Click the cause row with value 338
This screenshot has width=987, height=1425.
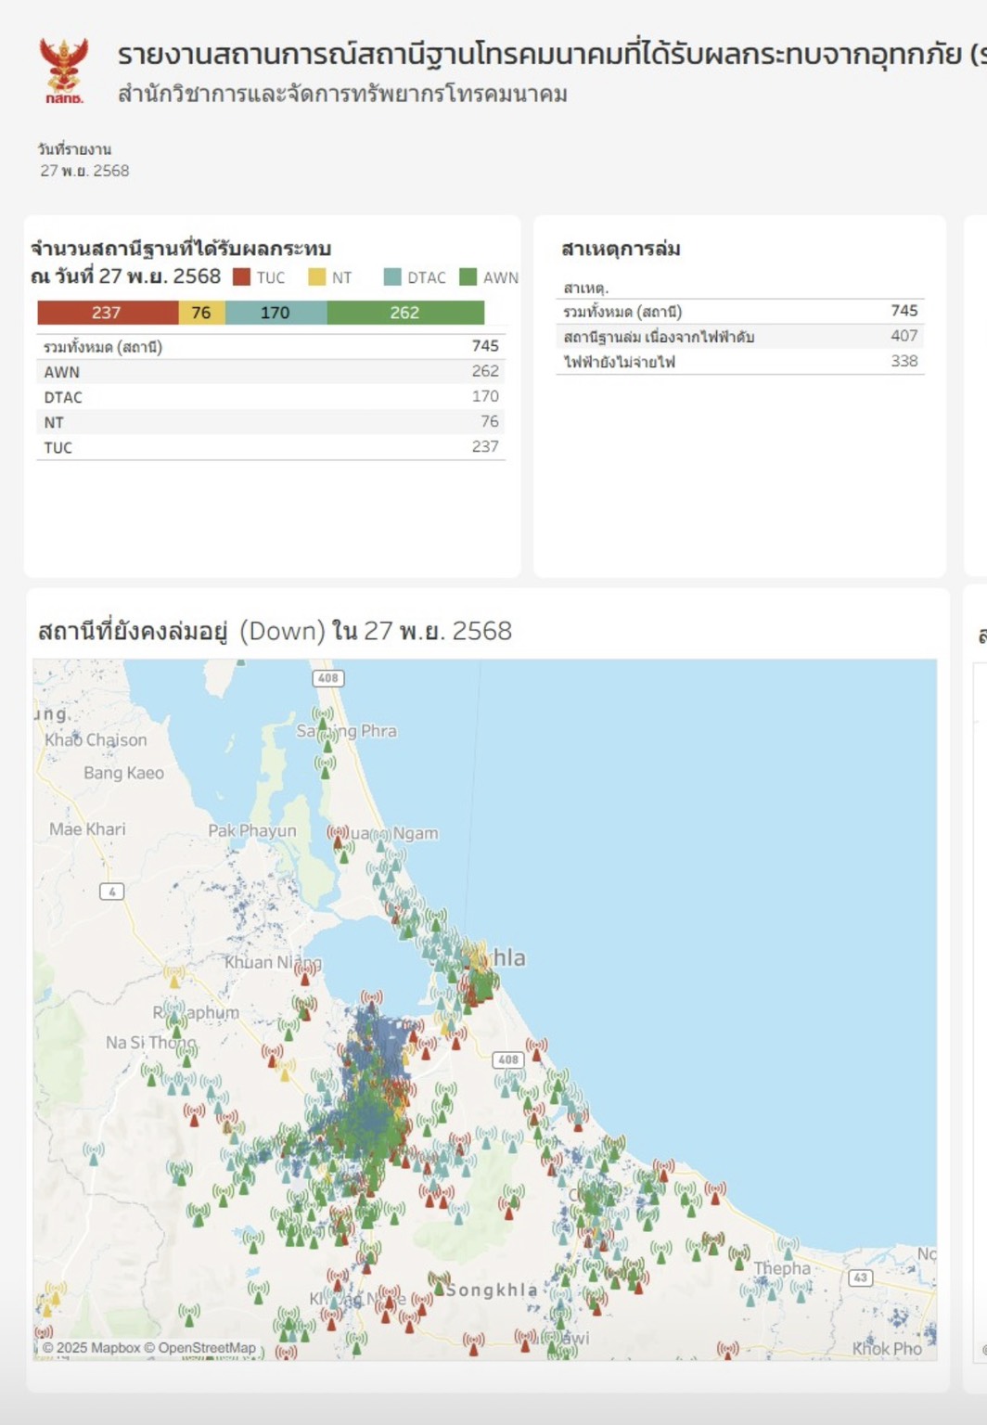[740, 361]
